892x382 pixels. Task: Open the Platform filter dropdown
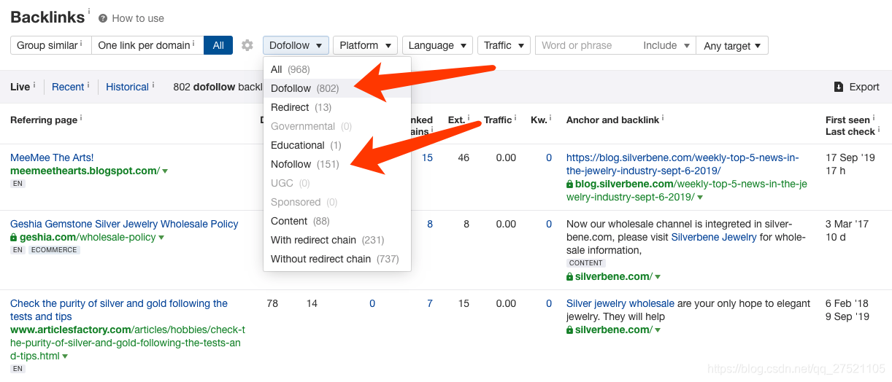tap(365, 45)
